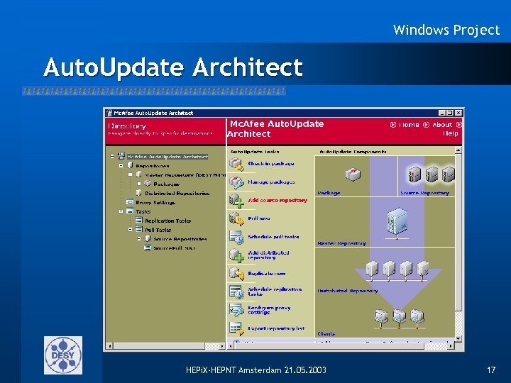
Task: Select Distributed Repositories in the tree
Action: pyautogui.click(x=177, y=193)
